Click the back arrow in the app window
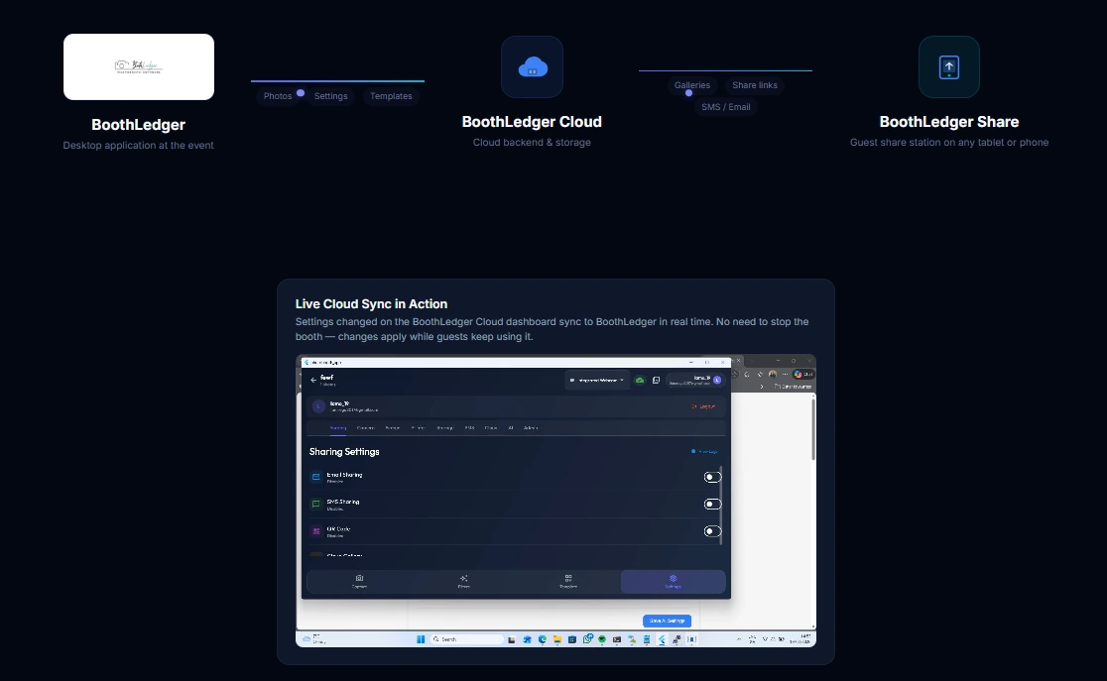 tap(313, 381)
